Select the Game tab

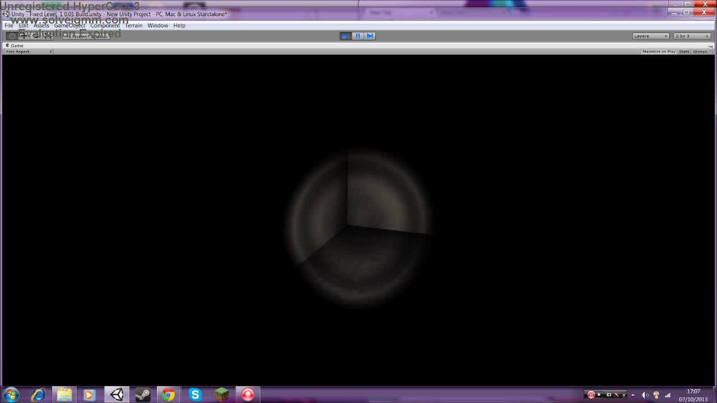coord(16,45)
